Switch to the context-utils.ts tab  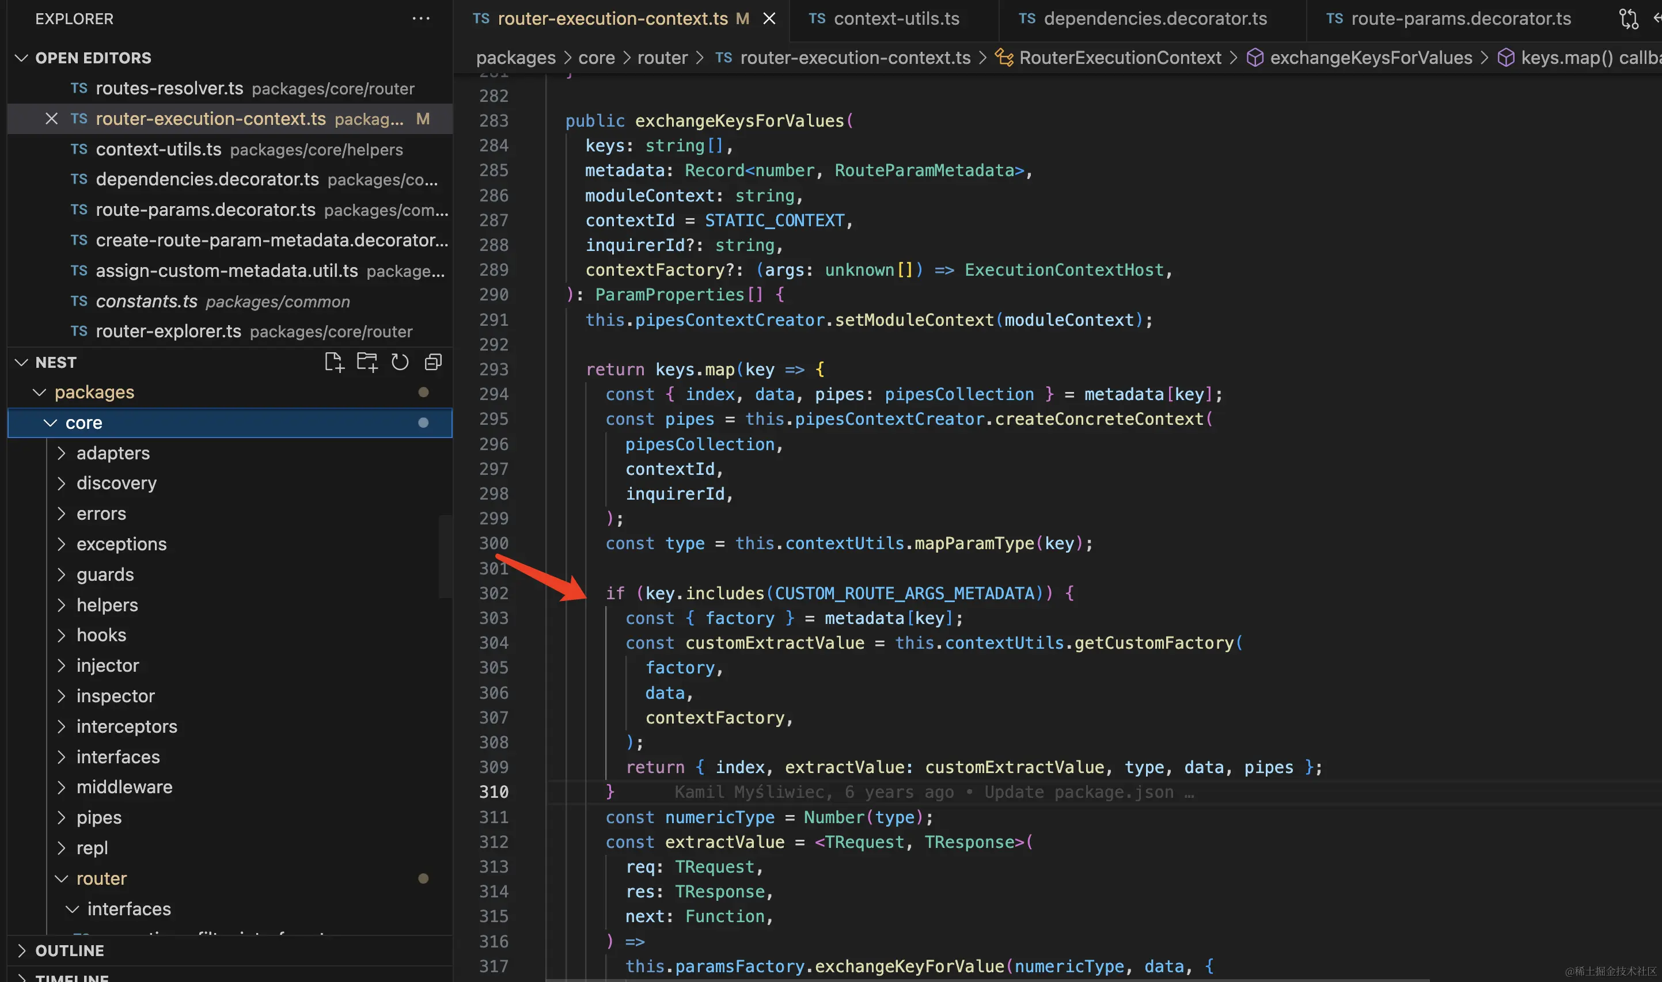895,18
